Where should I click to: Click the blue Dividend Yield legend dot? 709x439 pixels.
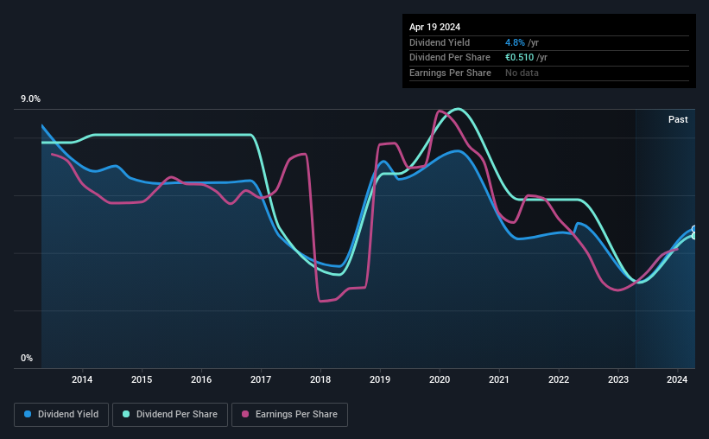pyautogui.click(x=28, y=414)
